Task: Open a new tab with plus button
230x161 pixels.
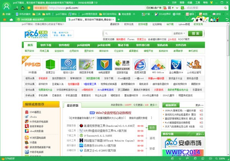Action: pyautogui.click(x=119, y=19)
